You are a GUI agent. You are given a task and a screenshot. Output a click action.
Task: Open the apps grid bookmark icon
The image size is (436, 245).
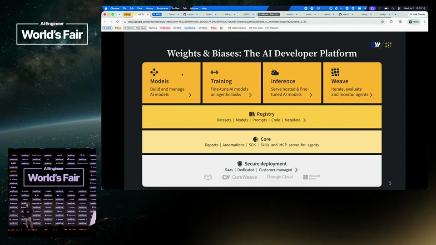pos(221,28)
